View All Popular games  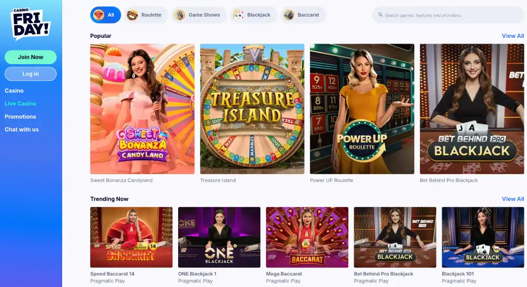[513, 36]
